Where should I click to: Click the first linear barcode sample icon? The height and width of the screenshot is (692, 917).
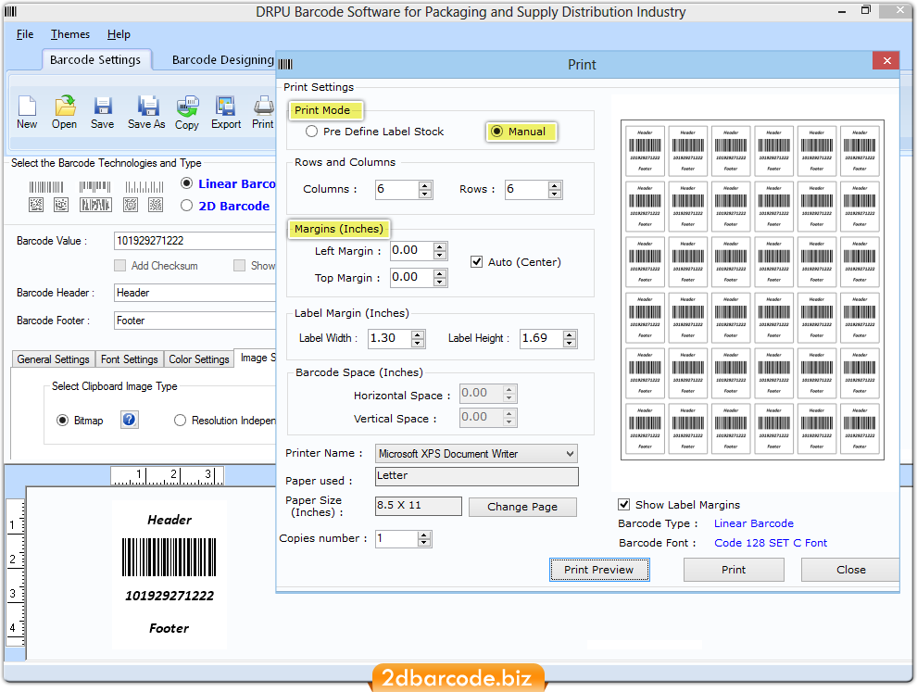(46, 187)
